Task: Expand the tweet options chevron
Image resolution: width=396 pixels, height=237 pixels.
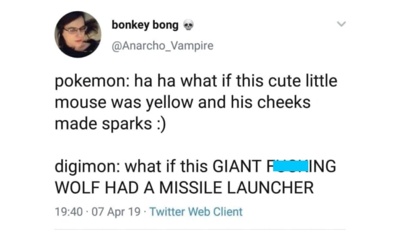Action: coord(340,24)
